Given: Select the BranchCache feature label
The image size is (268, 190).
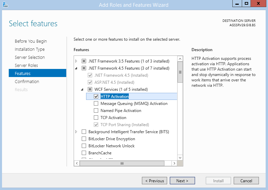Looking at the screenshot, I should pyautogui.click(x=100, y=153).
